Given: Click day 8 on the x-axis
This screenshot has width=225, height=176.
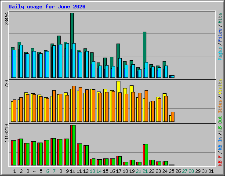Looking at the screenshot, I should click(x=61, y=171).
